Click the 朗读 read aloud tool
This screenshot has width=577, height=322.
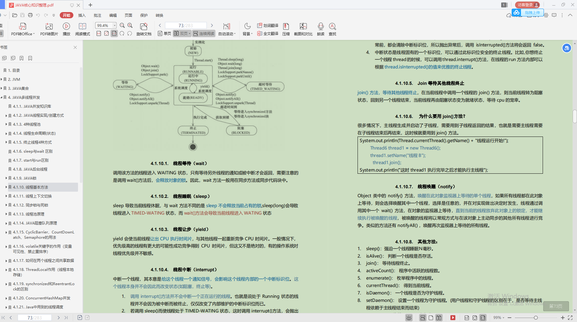[x=321, y=29]
